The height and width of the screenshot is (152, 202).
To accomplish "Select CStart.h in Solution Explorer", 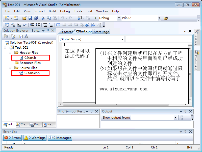I will 30,58.
